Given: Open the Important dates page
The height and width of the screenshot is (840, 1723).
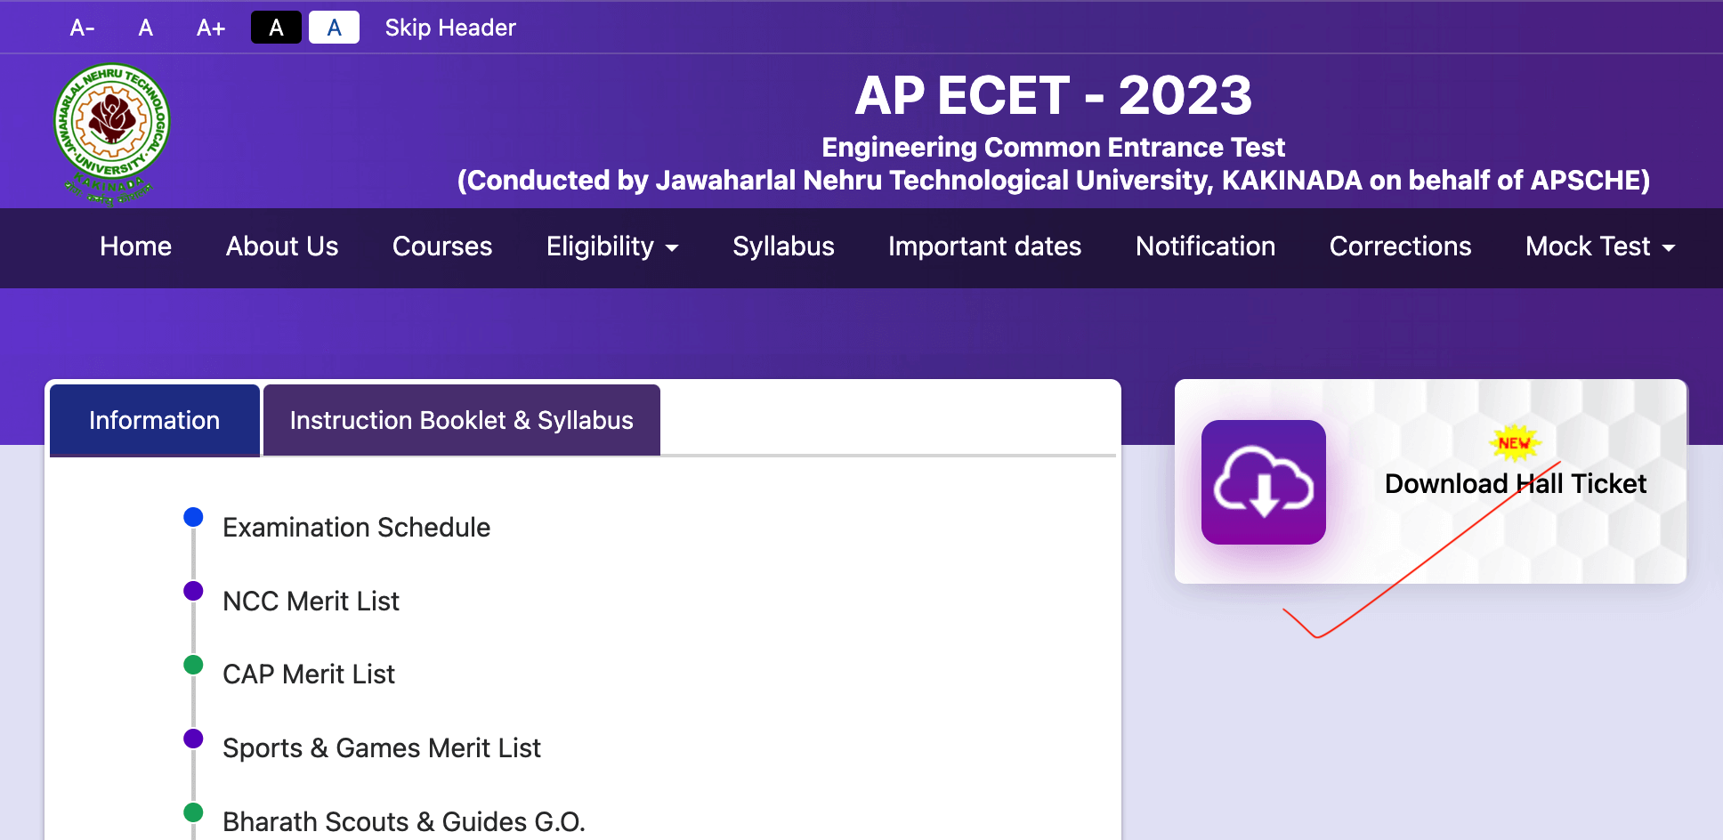Looking at the screenshot, I should [984, 246].
